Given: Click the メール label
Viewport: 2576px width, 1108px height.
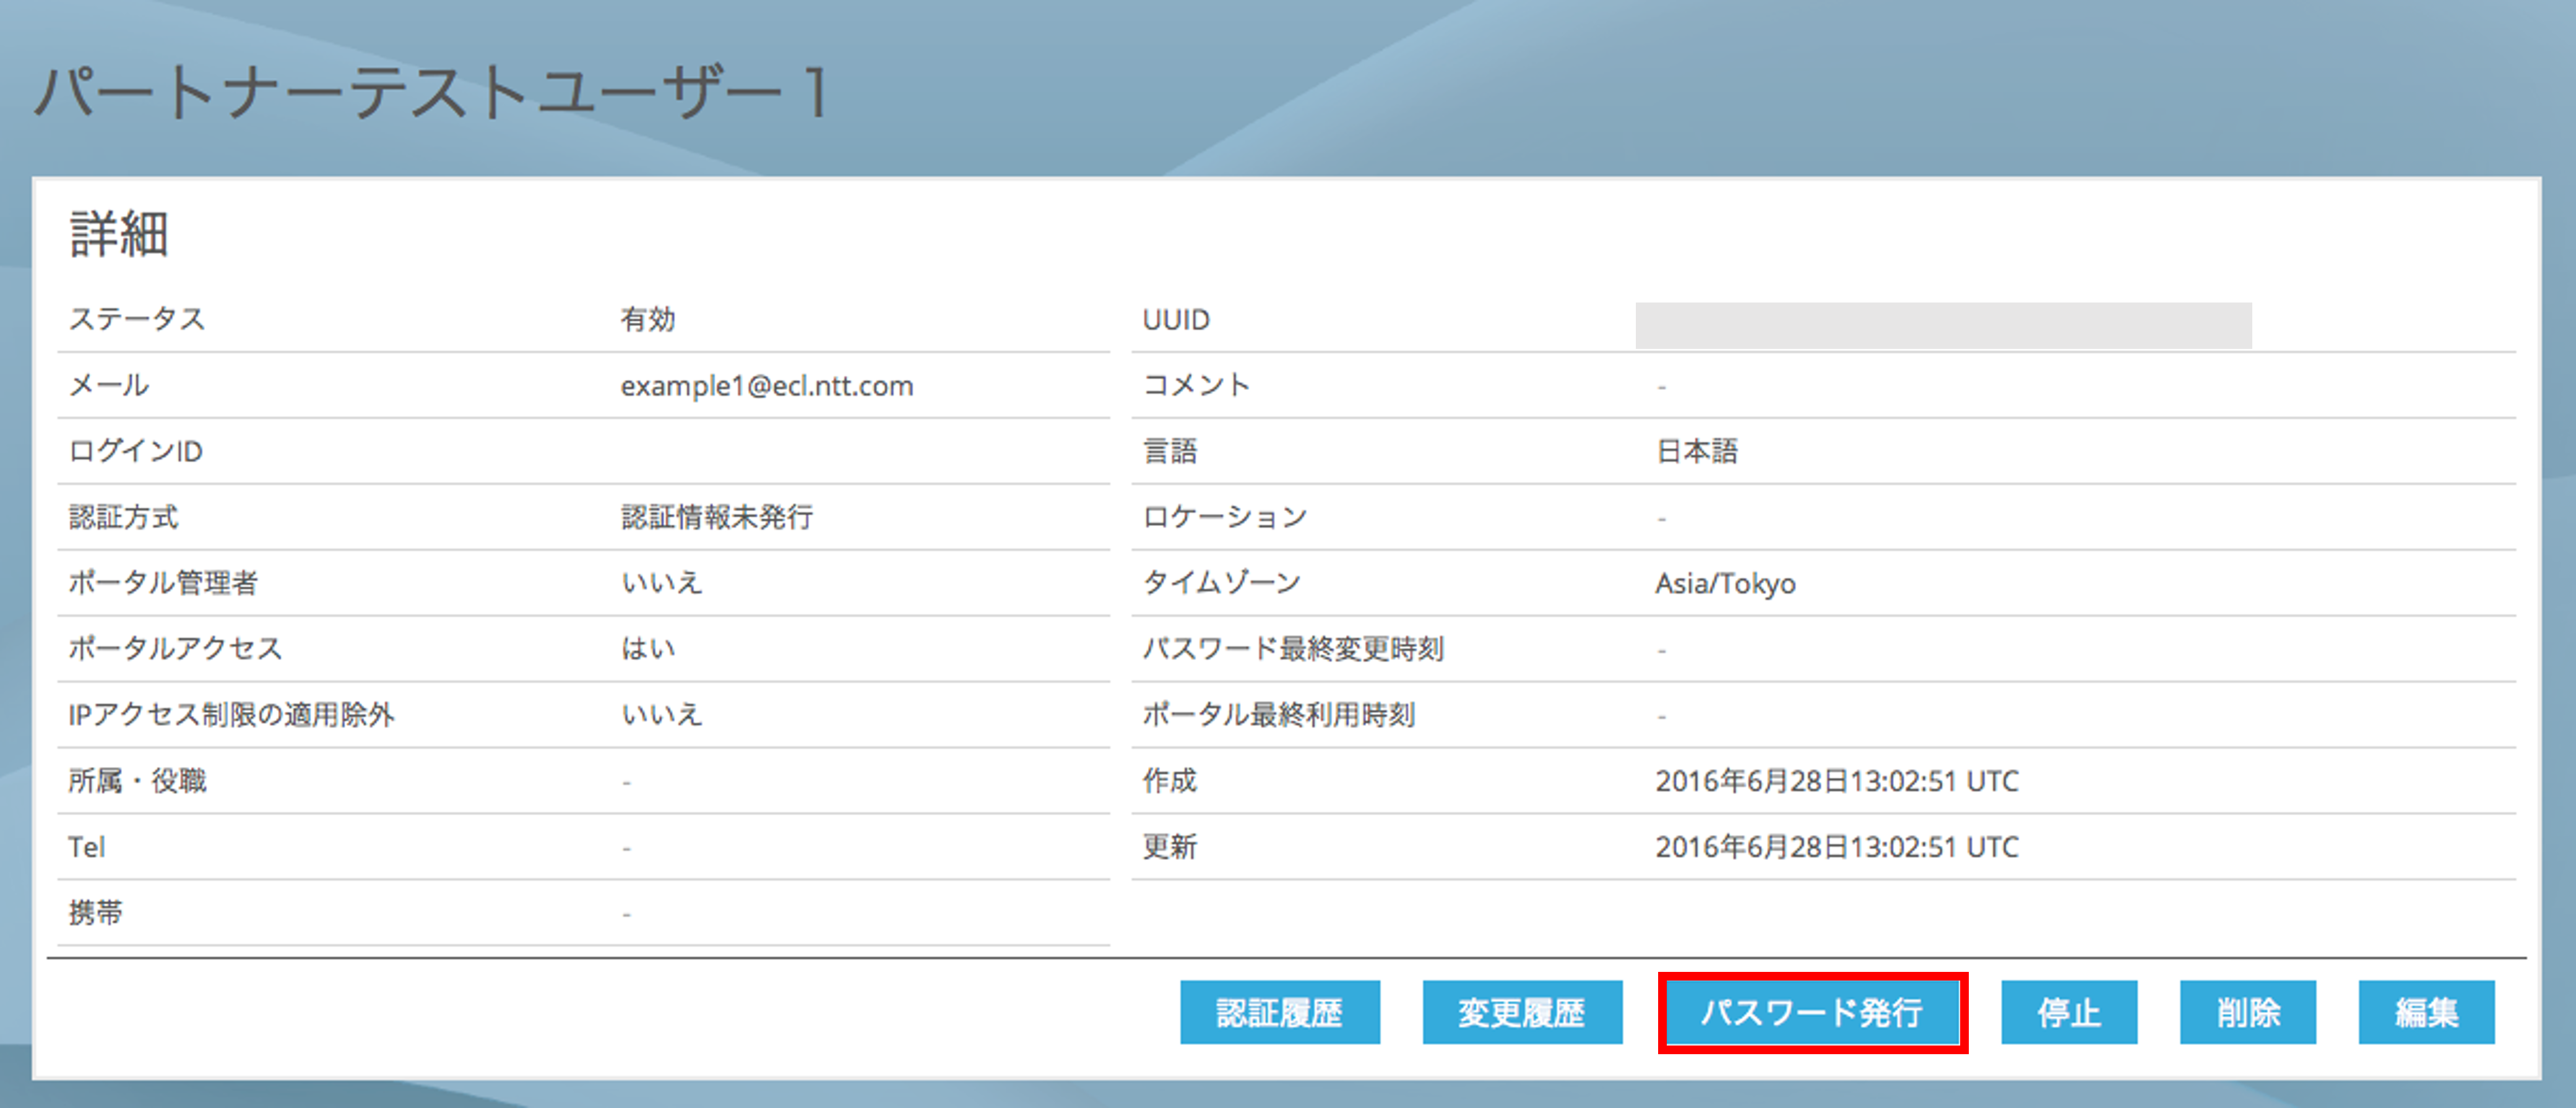Looking at the screenshot, I should 109,385.
